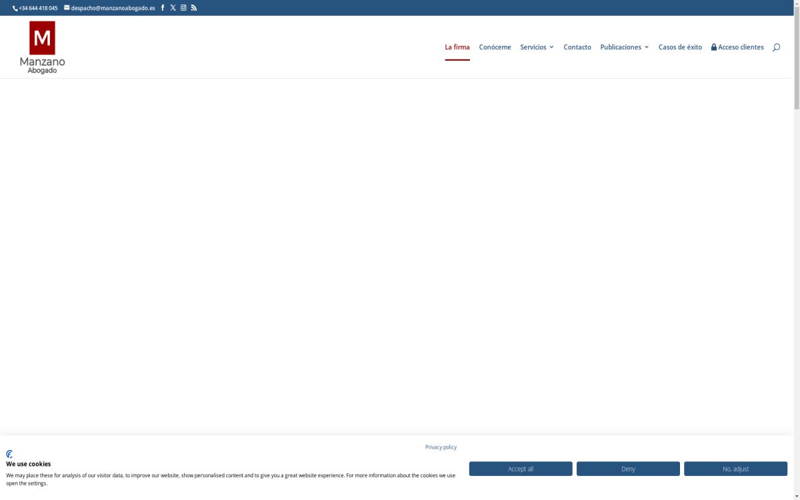Visit the Instagram icon link
800x500 pixels.
pos(183,8)
